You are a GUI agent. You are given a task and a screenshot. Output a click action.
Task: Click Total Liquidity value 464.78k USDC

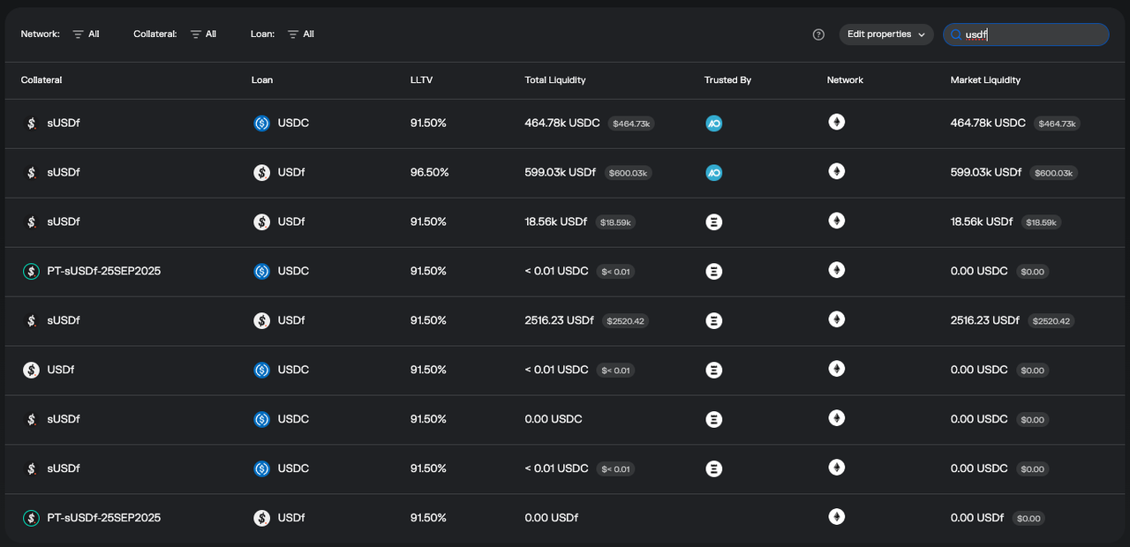[562, 124]
